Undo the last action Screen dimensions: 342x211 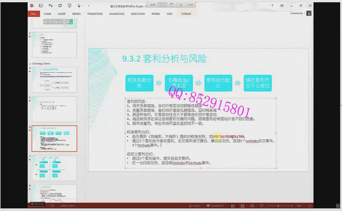coord(50,5)
